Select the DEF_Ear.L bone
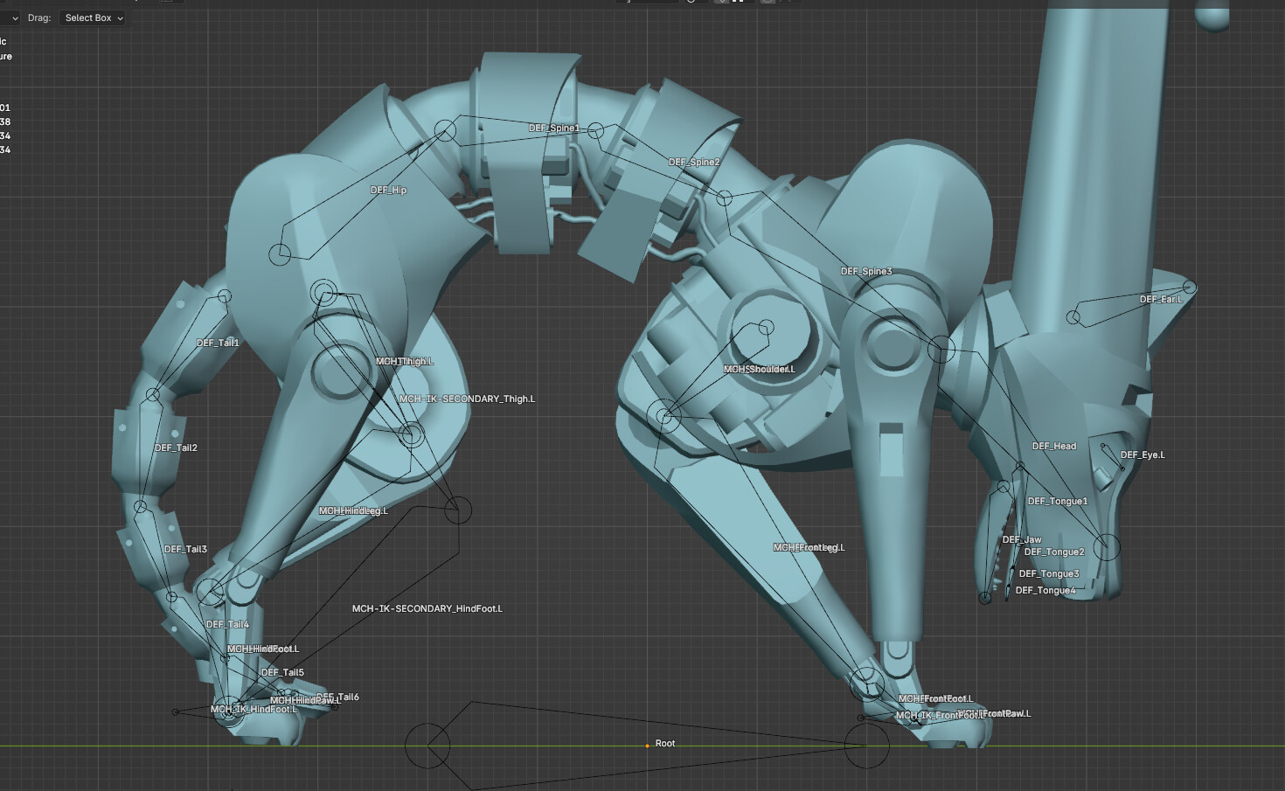 click(x=1160, y=299)
